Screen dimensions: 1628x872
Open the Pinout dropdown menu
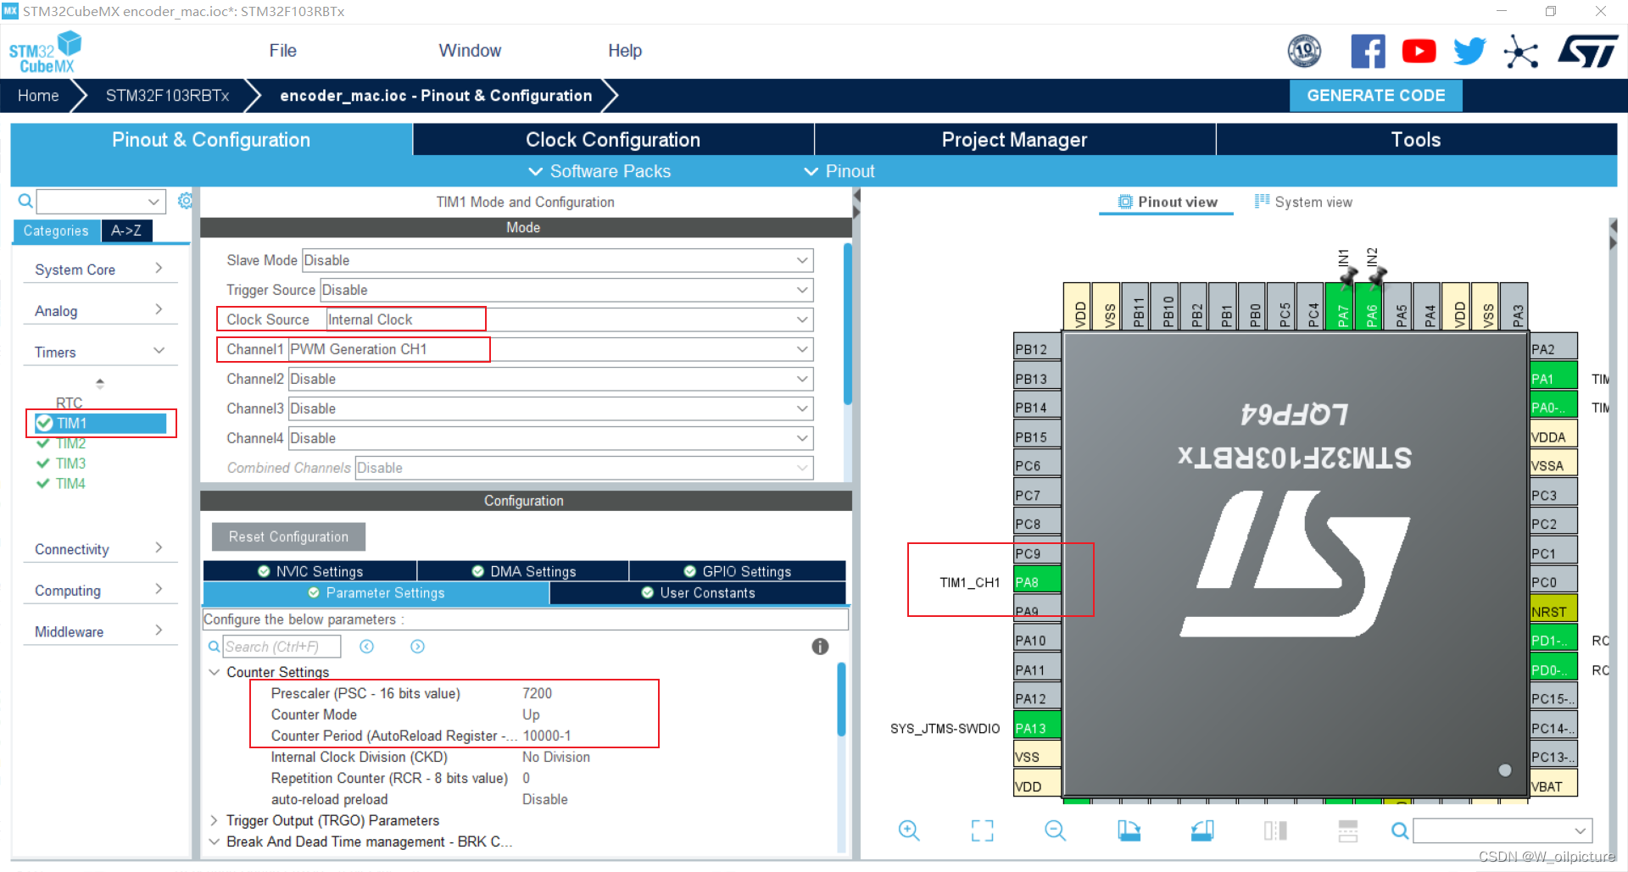839,171
